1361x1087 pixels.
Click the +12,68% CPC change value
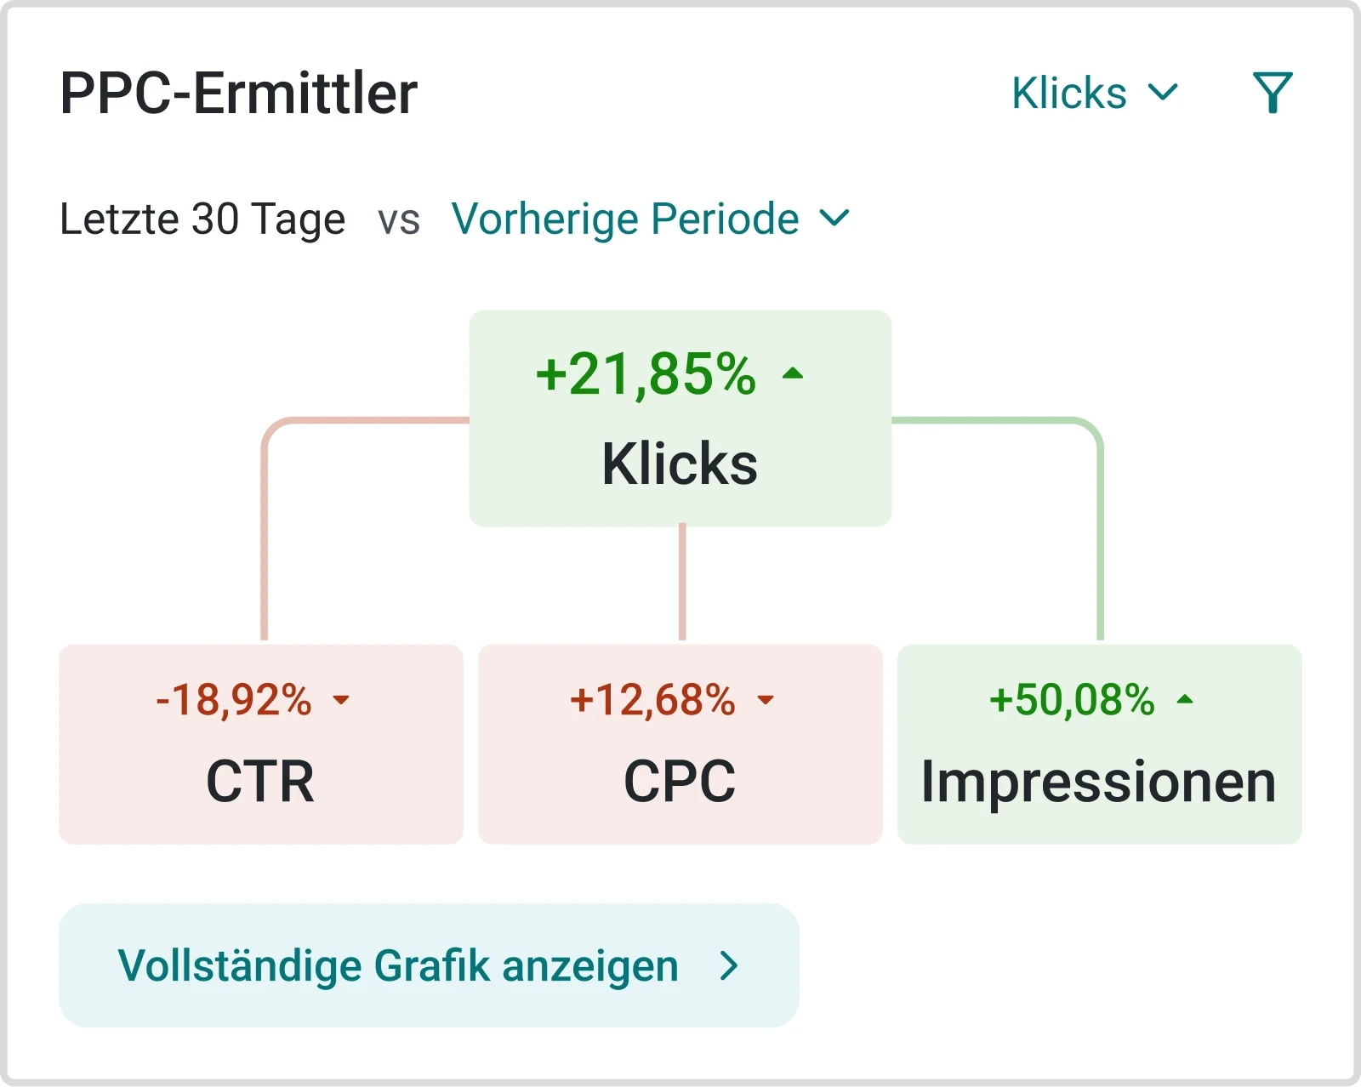click(x=652, y=700)
